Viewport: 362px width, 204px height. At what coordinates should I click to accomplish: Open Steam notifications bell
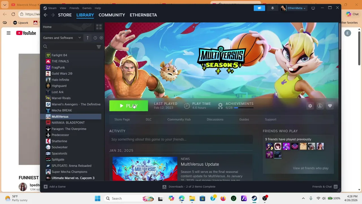pos(272,8)
